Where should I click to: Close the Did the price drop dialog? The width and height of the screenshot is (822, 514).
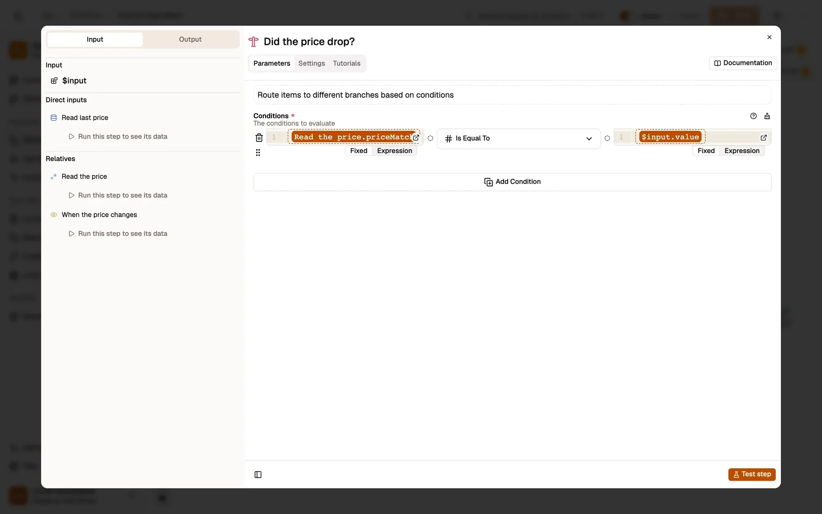coord(769,37)
